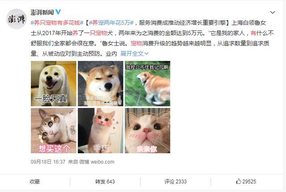View the smirking Shiba Inu image

[x=101, y=83]
